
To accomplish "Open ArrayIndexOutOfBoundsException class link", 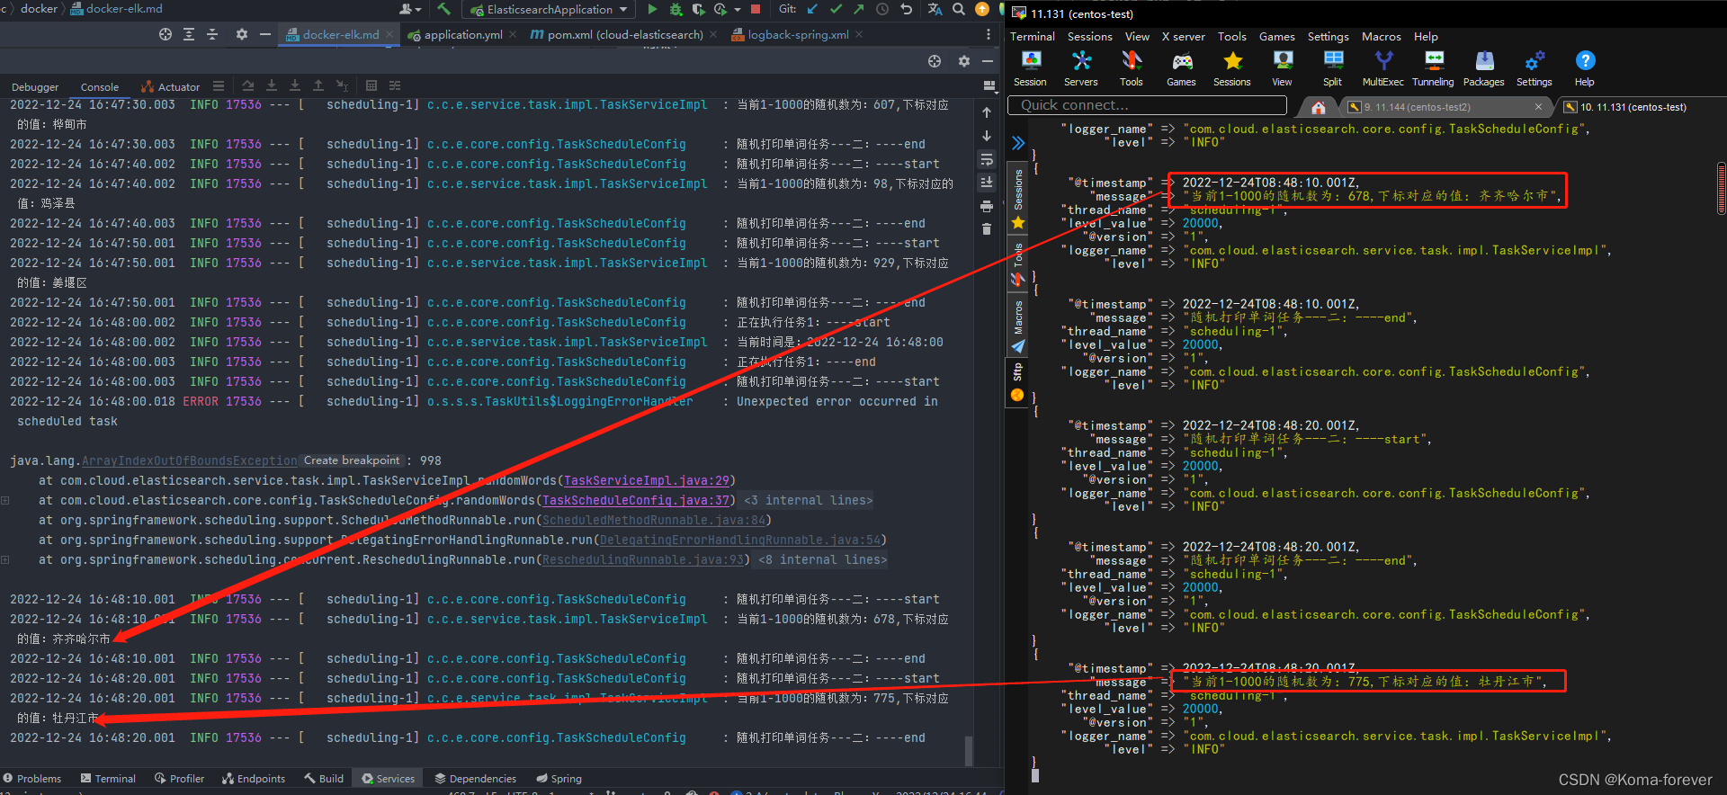I will [190, 460].
